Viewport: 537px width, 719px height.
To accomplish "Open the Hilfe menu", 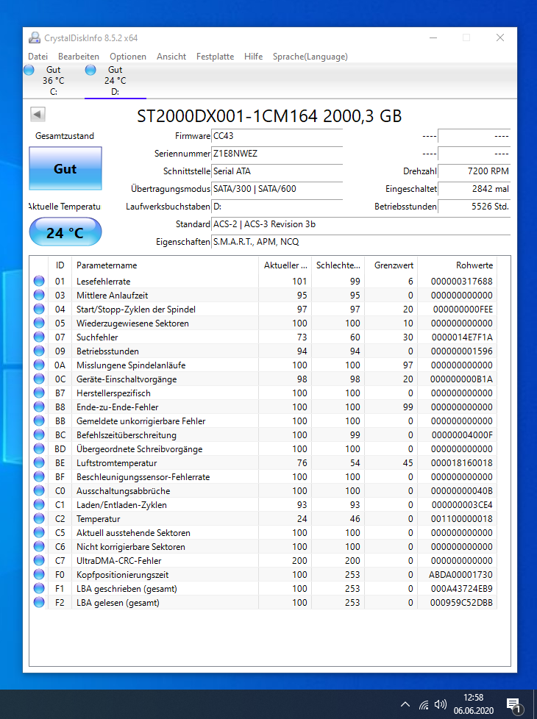I will pyautogui.click(x=253, y=57).
